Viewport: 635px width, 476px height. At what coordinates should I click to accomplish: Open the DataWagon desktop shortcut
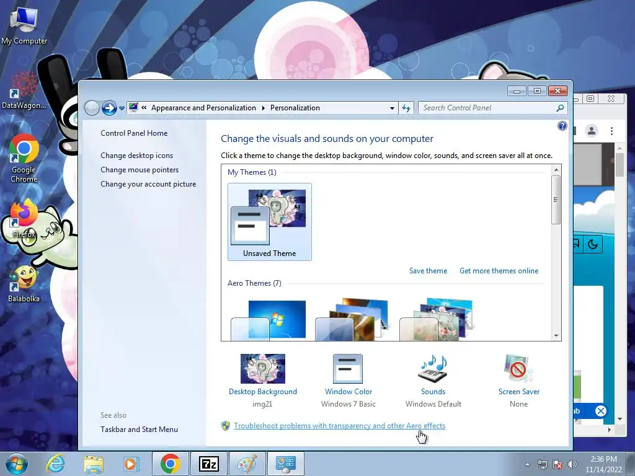pyautogui.click(x=24, y=90)
